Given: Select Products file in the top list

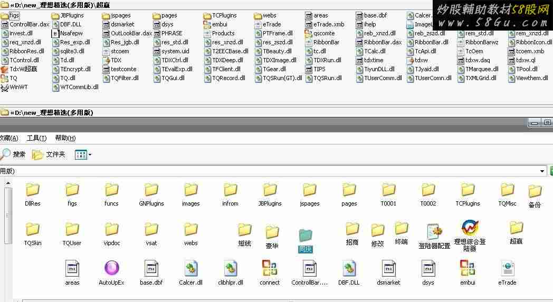Looking at the screenshot, I should 219,33.
